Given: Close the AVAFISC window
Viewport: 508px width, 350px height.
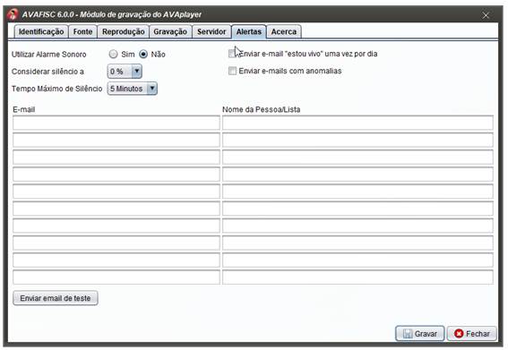Looking at the screenshot, I should [x=486, y=15].
